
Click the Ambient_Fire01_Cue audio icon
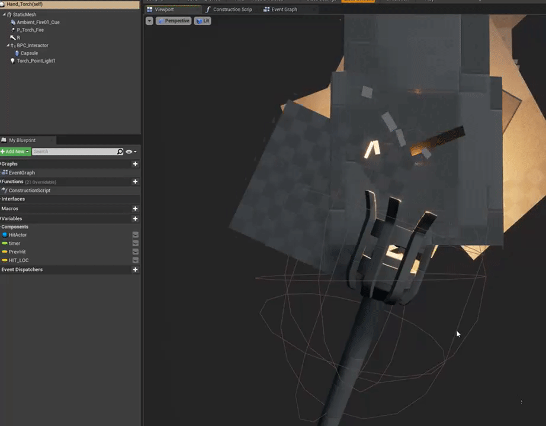point(13,22)
